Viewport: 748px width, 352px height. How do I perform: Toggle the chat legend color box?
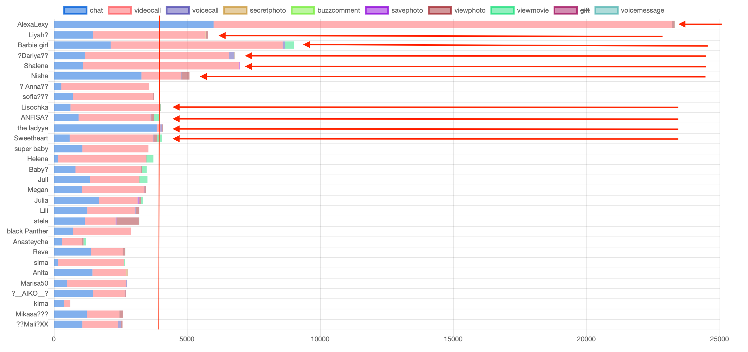75,10
